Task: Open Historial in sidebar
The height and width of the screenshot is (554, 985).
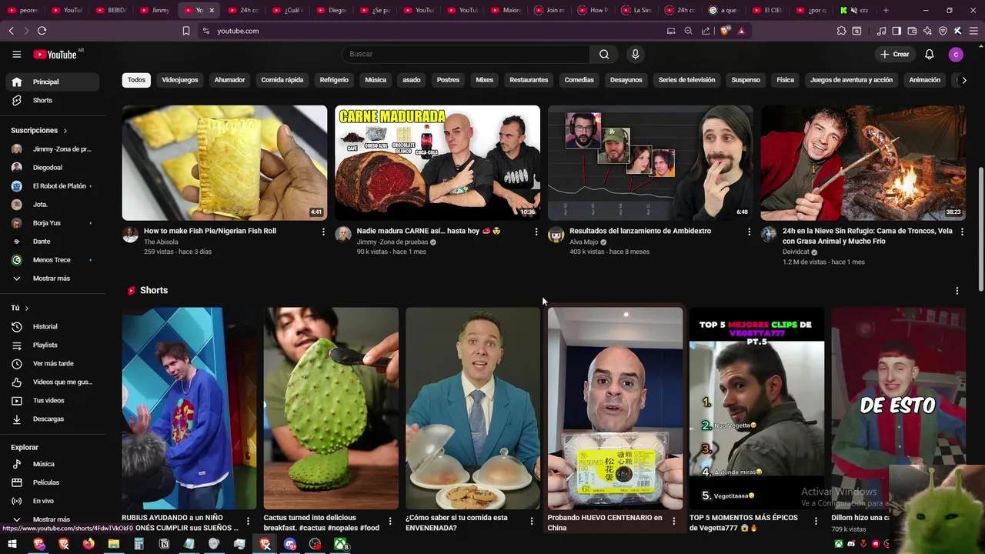Action: [x=53, y=326]
